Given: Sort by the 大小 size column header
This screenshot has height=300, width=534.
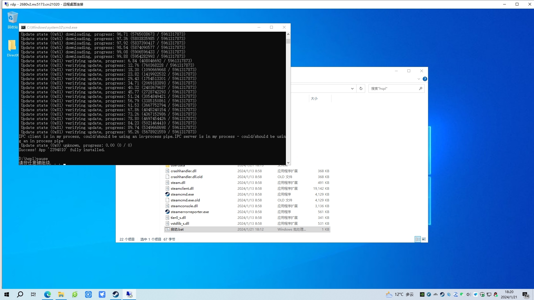Looking at the screenshot, I should click(x=320, y=99).
